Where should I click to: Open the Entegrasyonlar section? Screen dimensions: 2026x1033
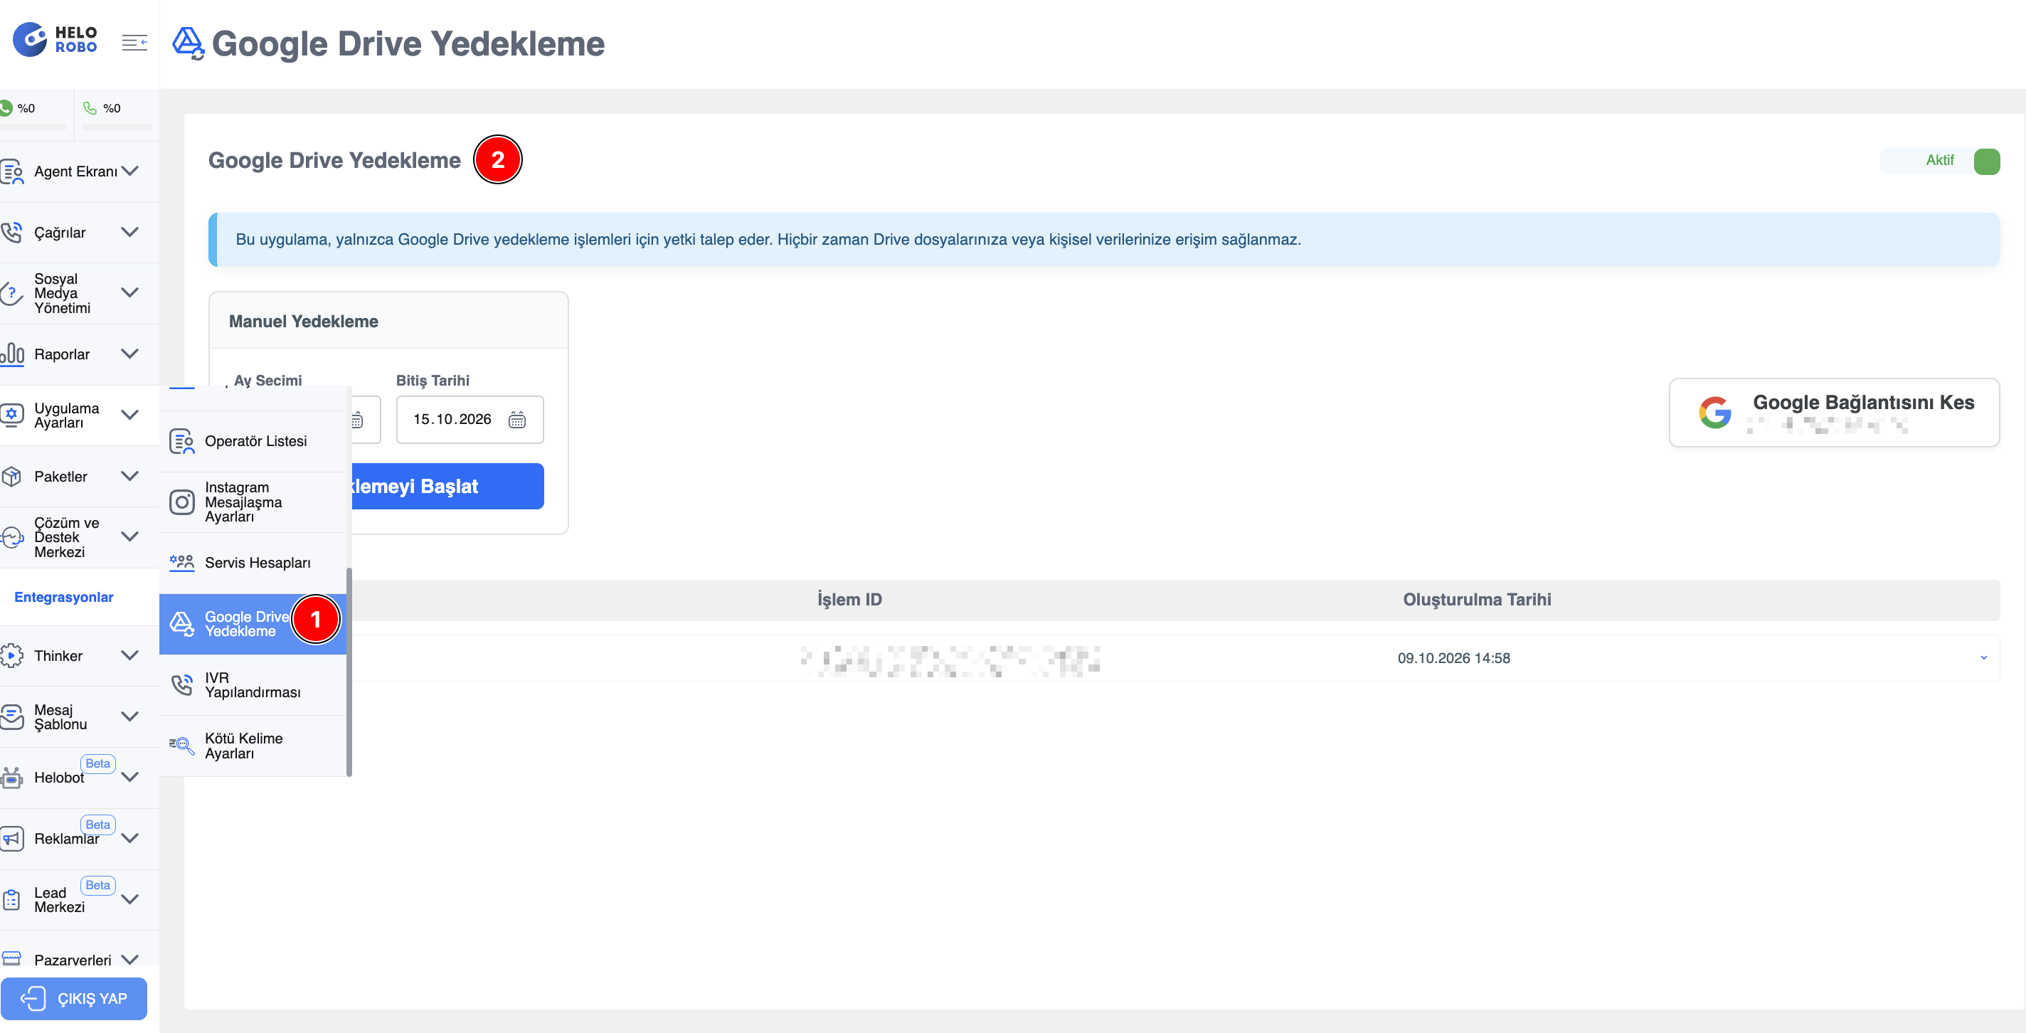[x=64, y=597]
